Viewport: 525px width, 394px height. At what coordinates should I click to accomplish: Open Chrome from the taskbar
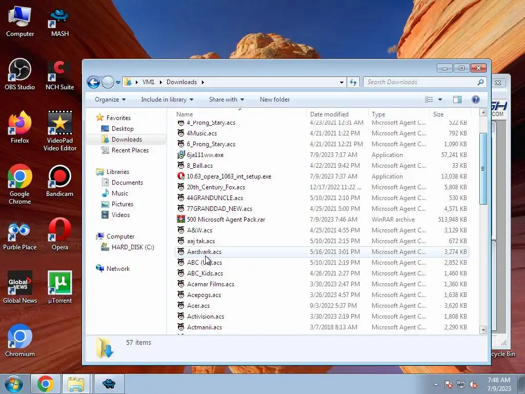[46, 384]
